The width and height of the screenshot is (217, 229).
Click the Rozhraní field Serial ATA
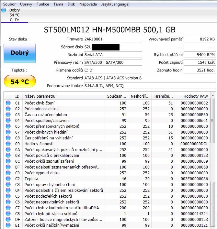(113, 55)
